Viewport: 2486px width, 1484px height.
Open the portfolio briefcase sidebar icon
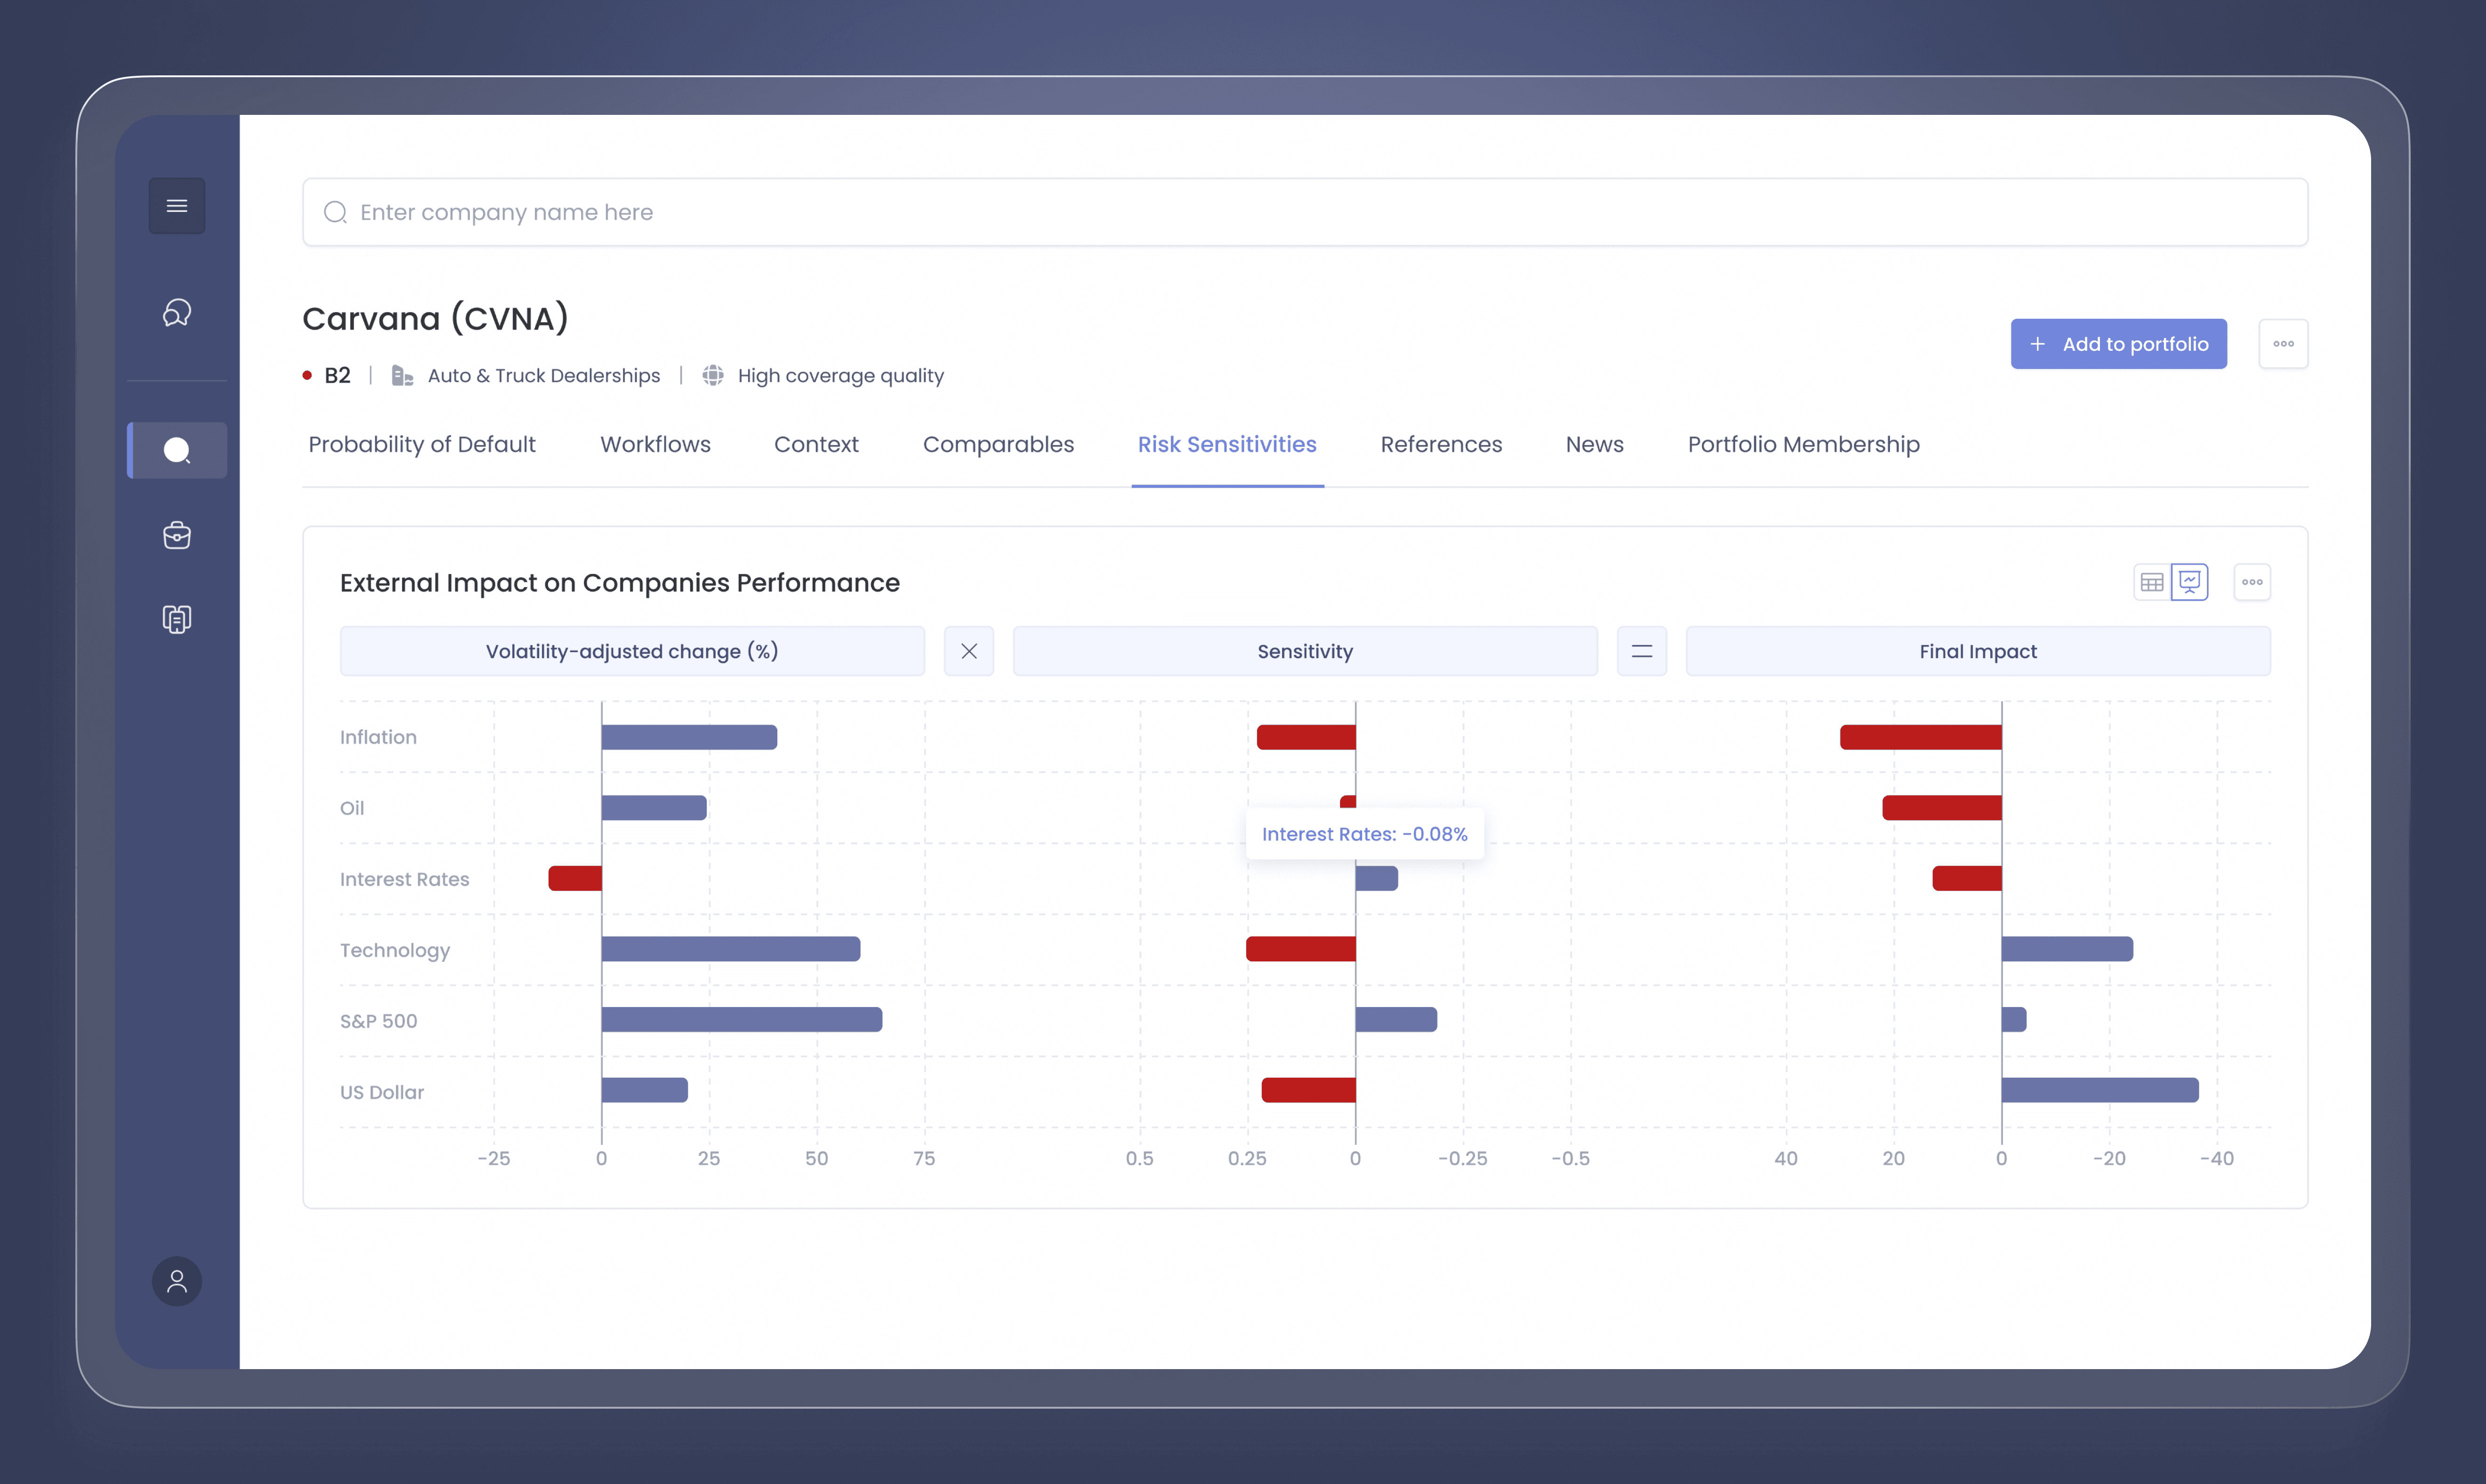pyautogui.click(x=177, y=535)
